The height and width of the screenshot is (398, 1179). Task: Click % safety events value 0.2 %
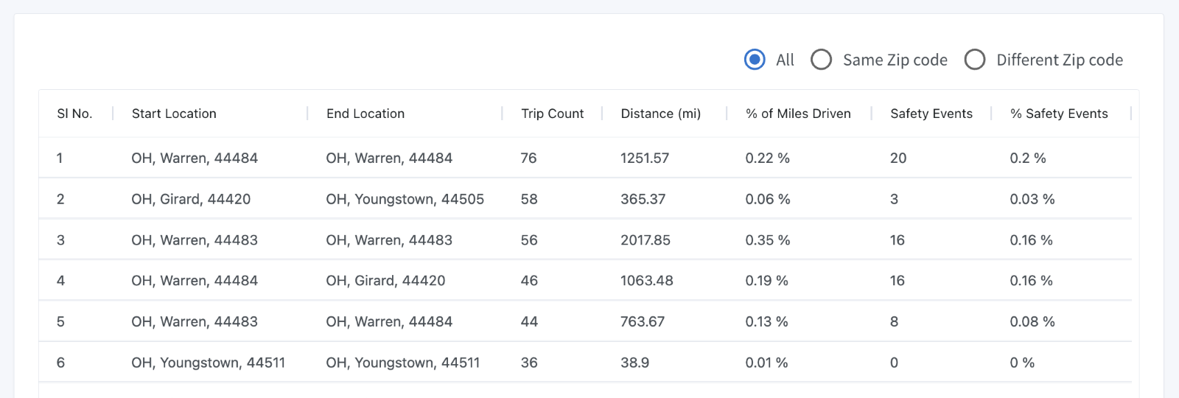point(1028,158)
